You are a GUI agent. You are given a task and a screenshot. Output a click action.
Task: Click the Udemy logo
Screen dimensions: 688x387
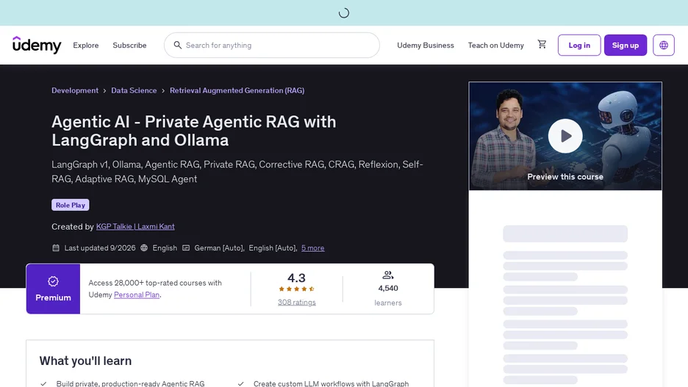pos(37,45)
